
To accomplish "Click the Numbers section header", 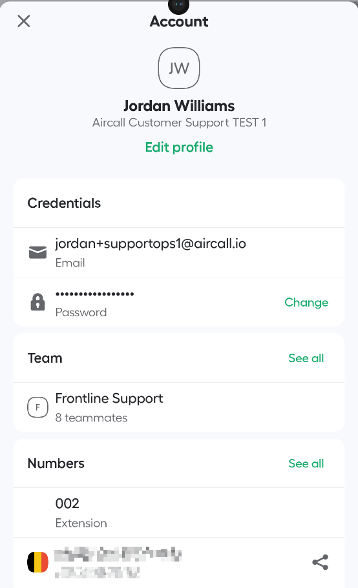I will pos(56,463).
